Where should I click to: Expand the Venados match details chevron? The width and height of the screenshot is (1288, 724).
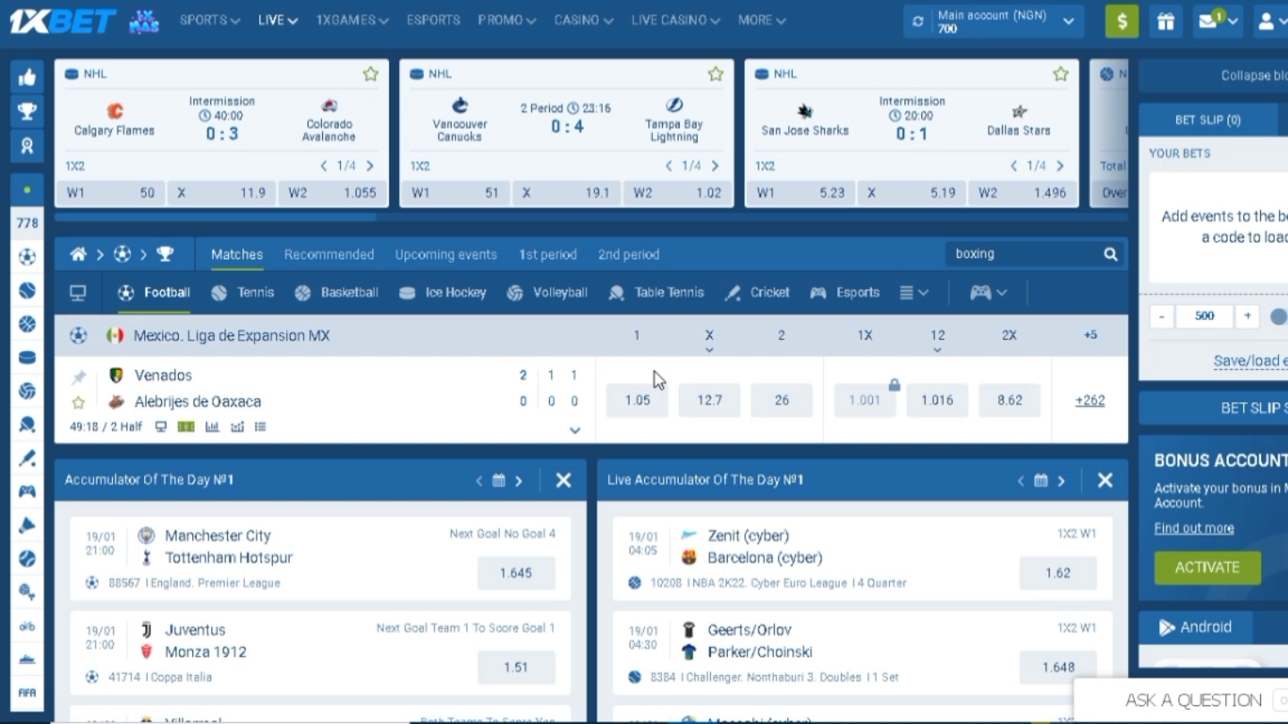(575, 430)
